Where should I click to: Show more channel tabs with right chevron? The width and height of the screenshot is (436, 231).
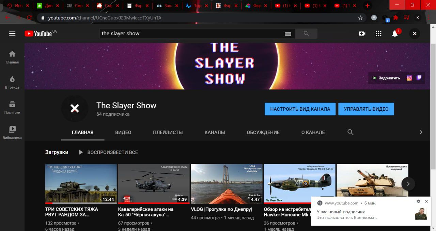pos(421,132)
